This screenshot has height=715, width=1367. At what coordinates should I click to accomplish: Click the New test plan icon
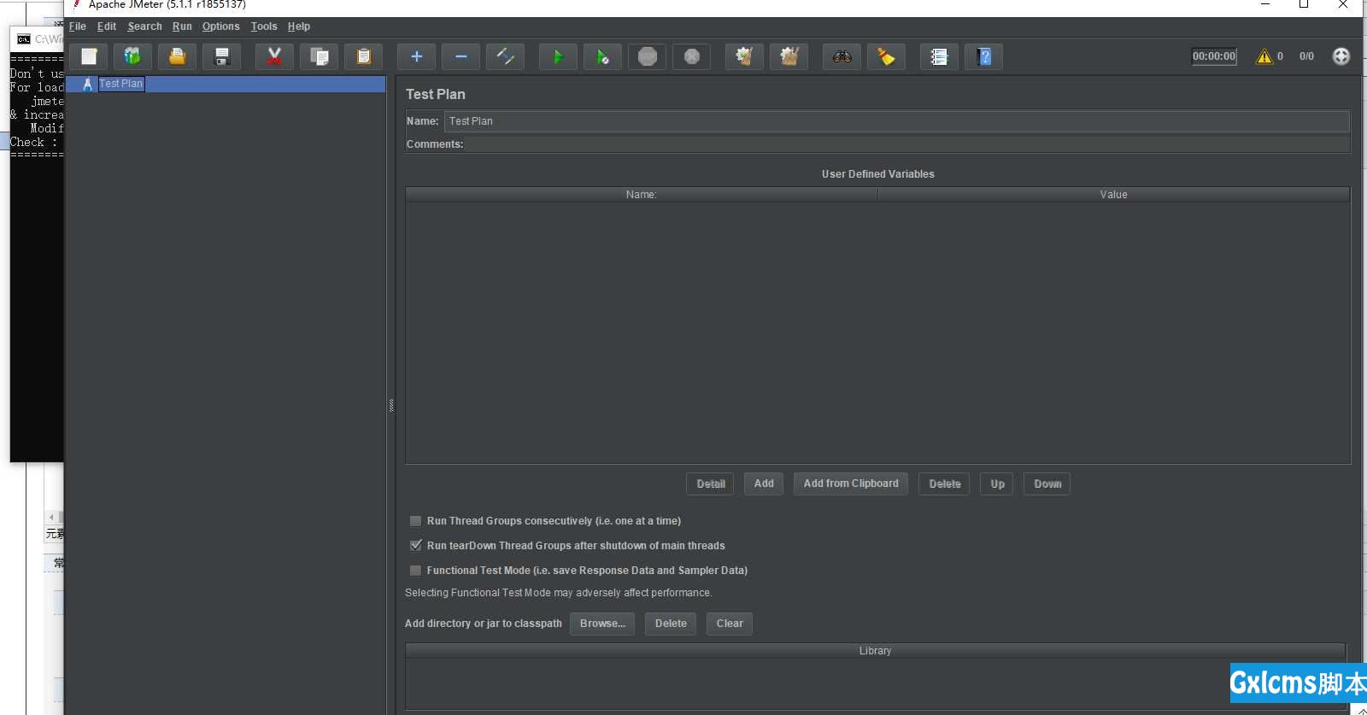tap(89, 56)
